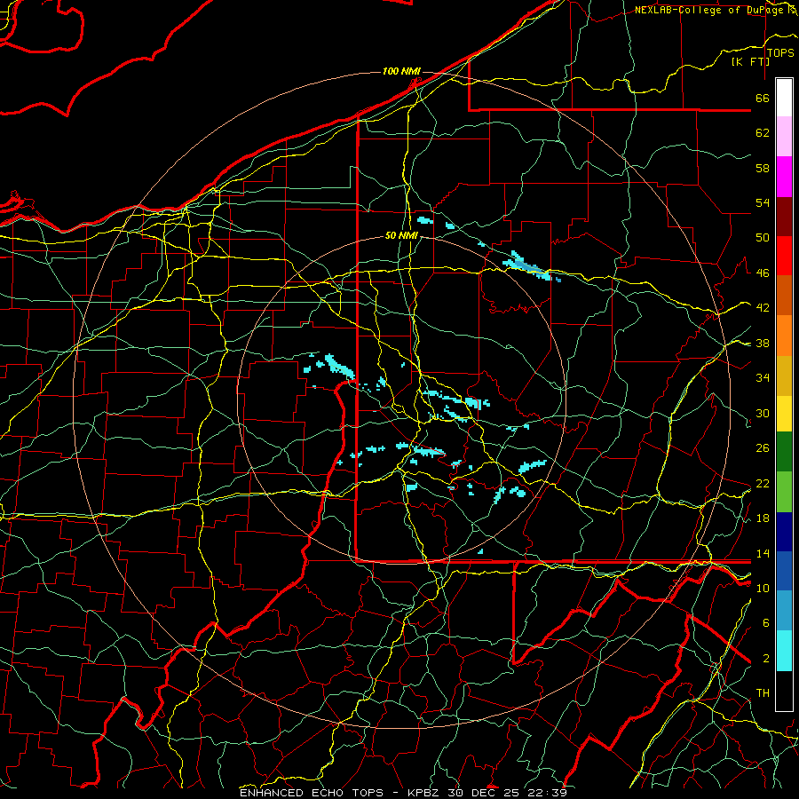Click the '54' scale value
The width and height of the screenshot is (799, 799).
(763, 202)
